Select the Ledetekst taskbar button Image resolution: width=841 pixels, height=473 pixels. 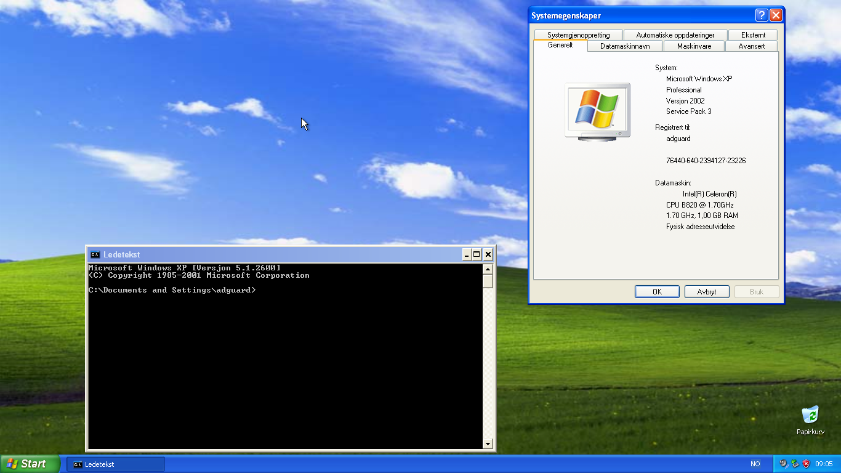[115, 464]
